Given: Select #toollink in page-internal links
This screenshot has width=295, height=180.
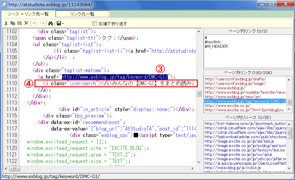Looking at the screenshot, I should pos(213,42).
